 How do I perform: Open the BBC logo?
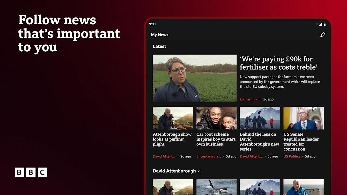click(x=31, y=172)
